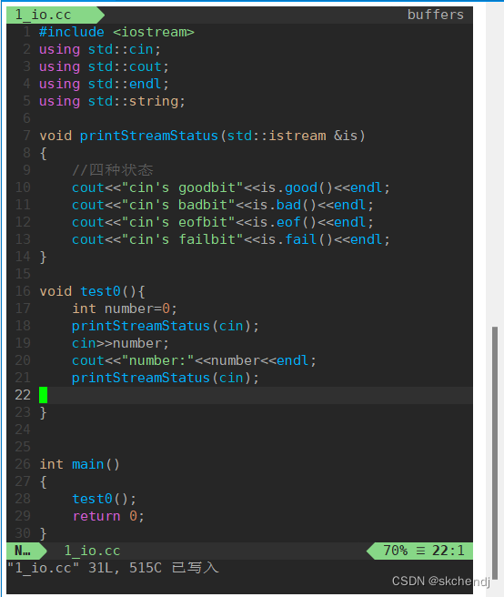
Task: Click the printStreamStatus function declaration
Action: pyautogui.click(x=202, y=136)
